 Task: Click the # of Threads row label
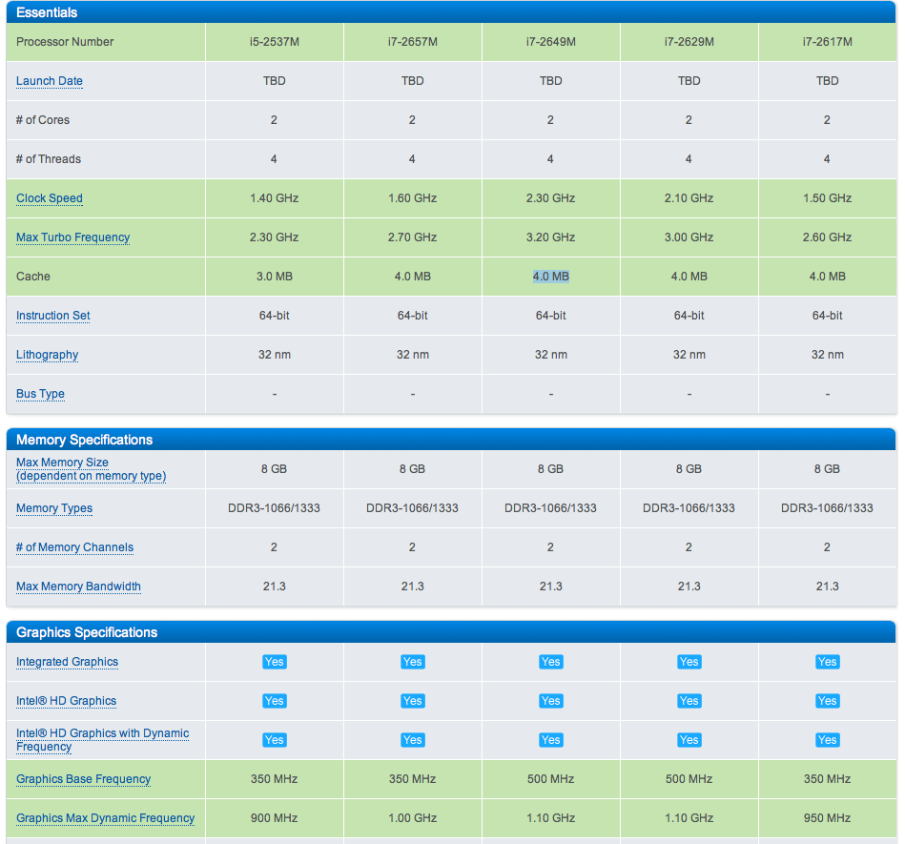click(49, 158)
